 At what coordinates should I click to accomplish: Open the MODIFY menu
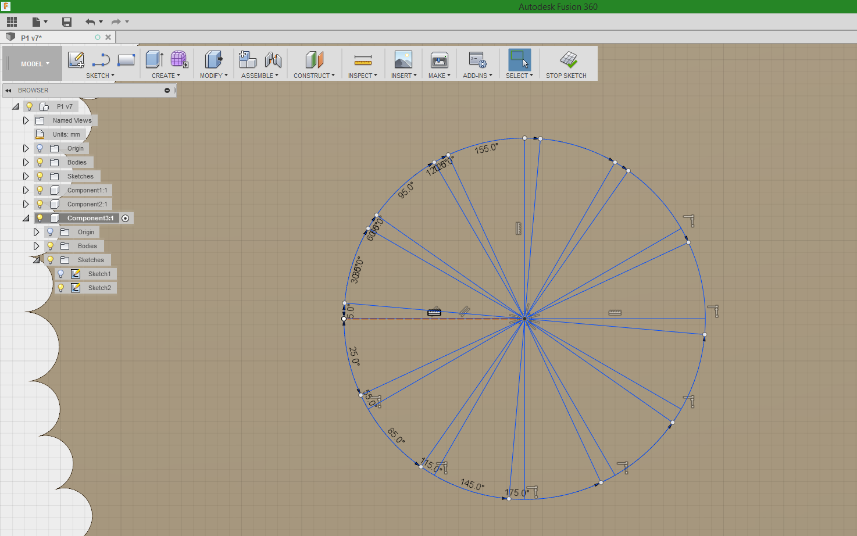click(x=213, y=76)
